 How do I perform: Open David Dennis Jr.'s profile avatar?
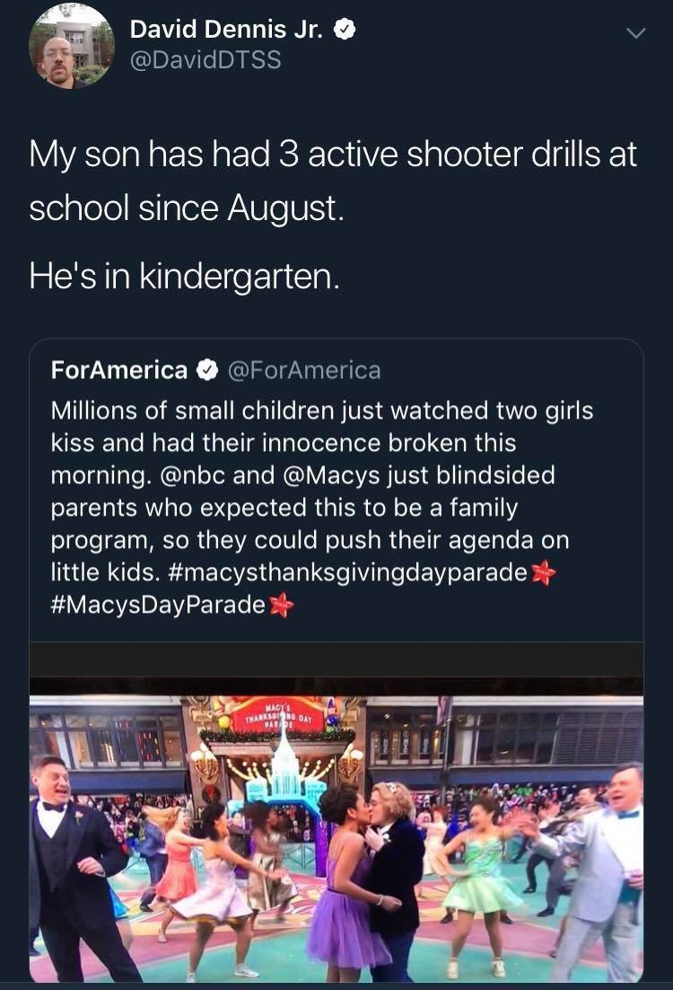coord(71,46)
